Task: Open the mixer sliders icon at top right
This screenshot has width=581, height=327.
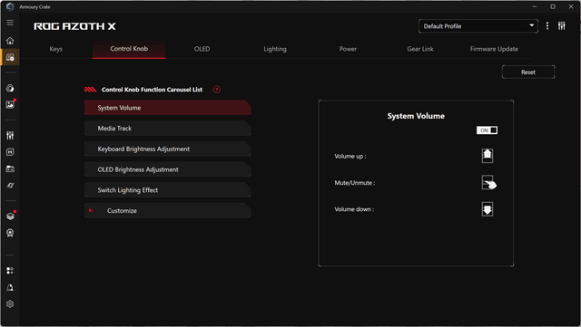Action: (562, 26)
